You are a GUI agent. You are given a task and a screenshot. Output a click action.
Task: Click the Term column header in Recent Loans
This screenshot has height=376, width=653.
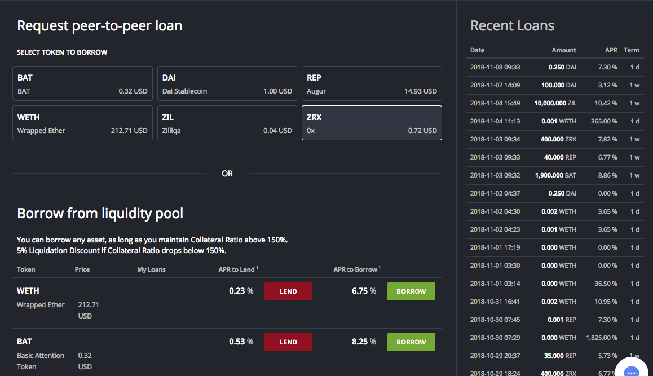[632, 50]
